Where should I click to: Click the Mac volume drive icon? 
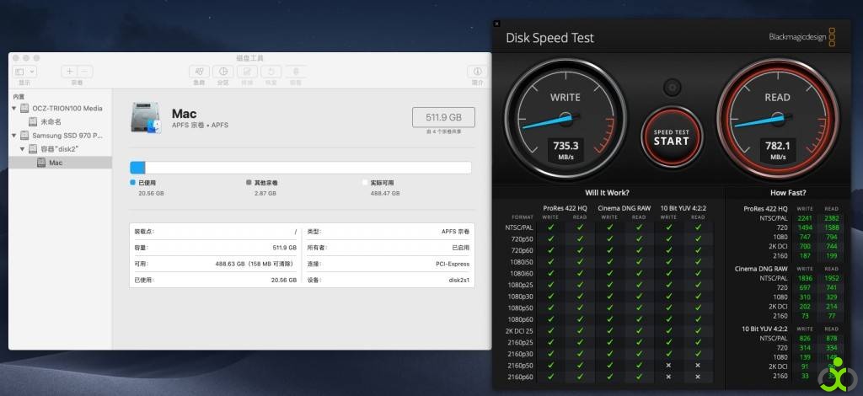(146, 118)
